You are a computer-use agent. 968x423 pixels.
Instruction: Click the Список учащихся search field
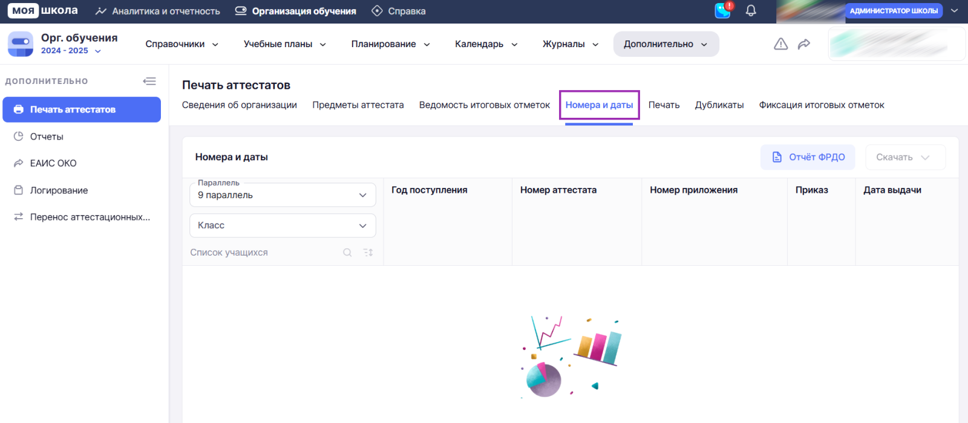[x=263, y=253]
